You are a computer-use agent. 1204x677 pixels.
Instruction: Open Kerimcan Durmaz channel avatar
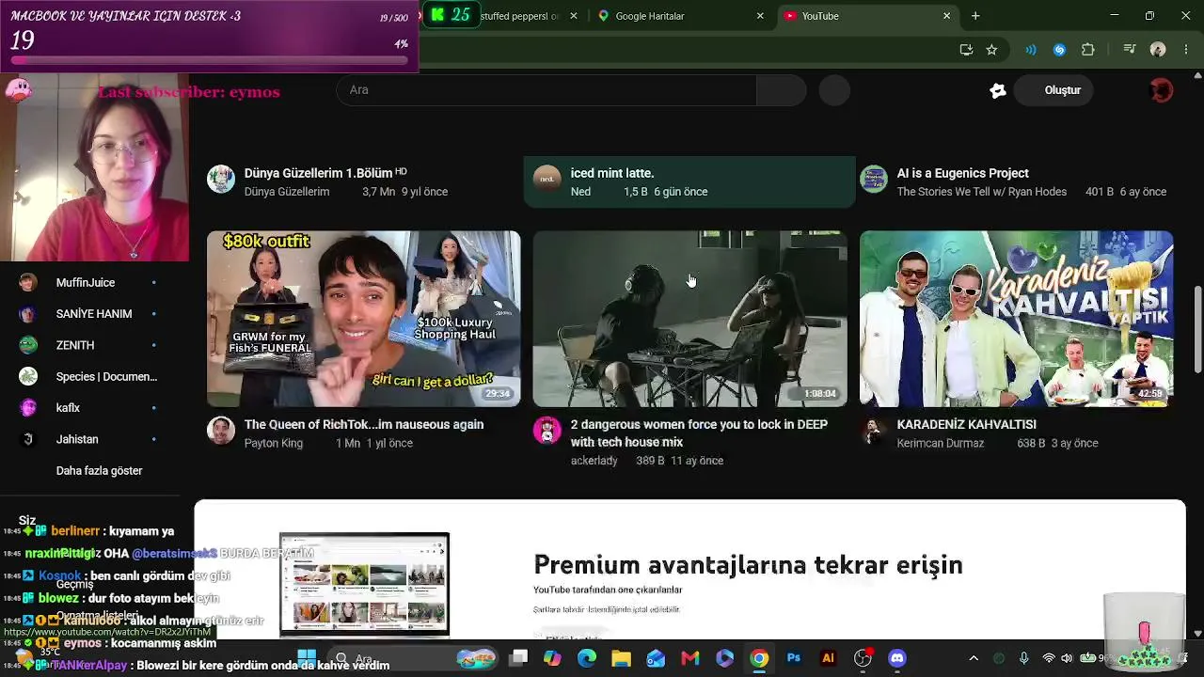[874, 431]
